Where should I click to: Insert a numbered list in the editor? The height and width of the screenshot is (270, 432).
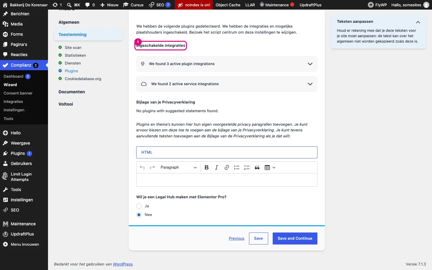pyautogui.click(x=247, y=167)
